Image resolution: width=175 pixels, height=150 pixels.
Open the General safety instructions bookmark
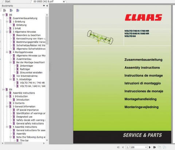[30, 123]
